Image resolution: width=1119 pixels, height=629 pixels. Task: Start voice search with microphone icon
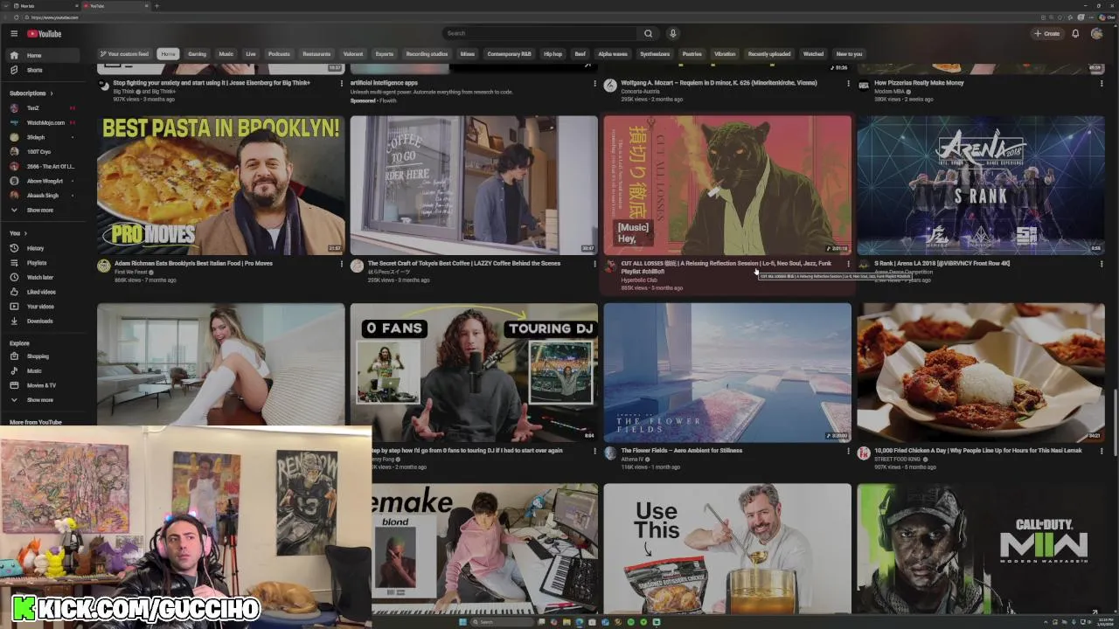[672, 33]
